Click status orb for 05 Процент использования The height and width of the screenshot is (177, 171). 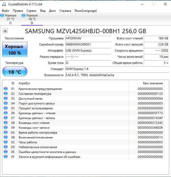6,108
